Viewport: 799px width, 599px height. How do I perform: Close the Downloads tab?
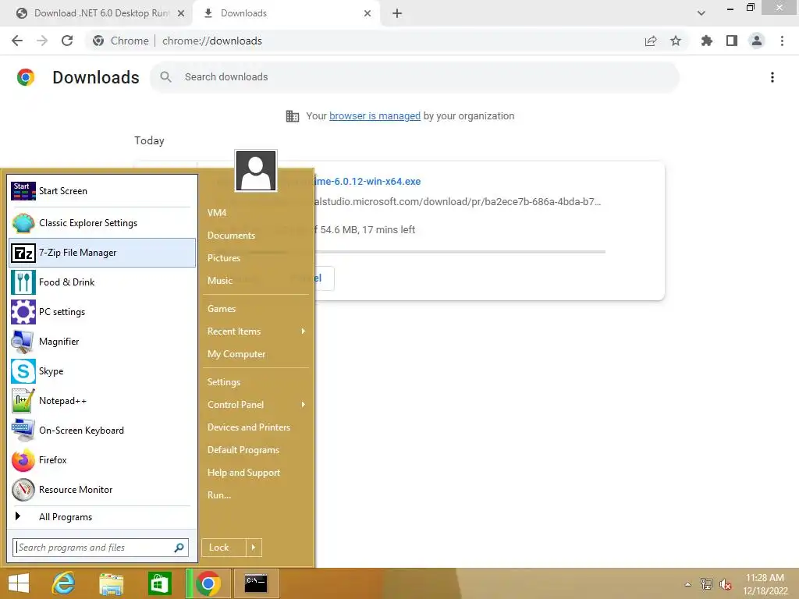tap(368, 13)
